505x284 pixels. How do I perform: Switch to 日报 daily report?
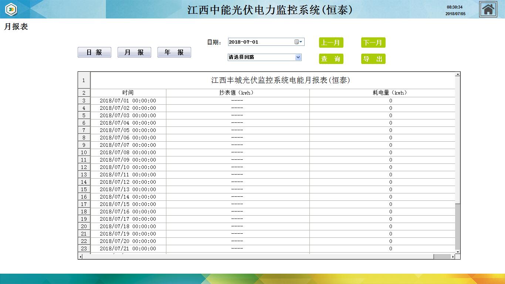point(94,53)
